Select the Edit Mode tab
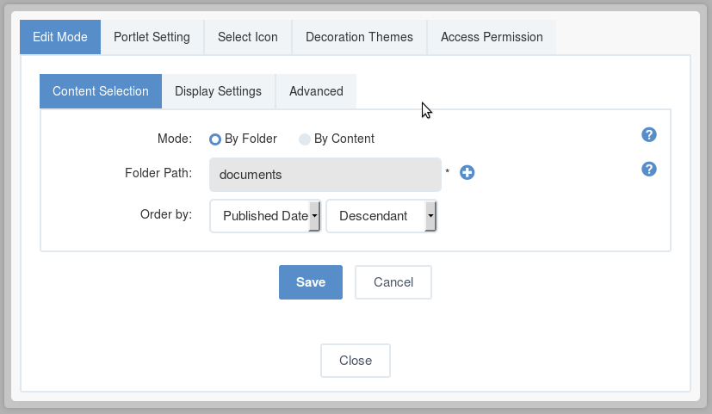This screenshot has width=712, height=414. (60, 37)
